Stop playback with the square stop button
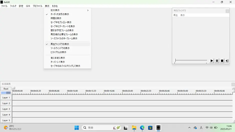The image size is (235, 132). (222, 61)
